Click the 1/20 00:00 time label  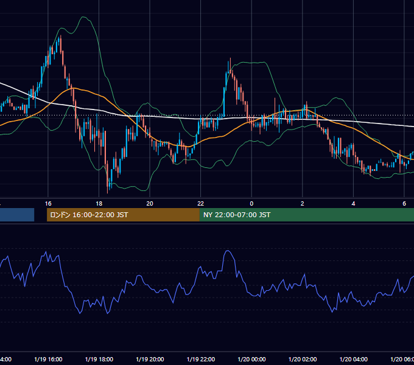click(x=251, y=359)
